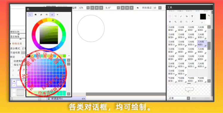Reset canvas rotation angle
The height and width of the screenshot is (113, 223).
pos(131,8)
